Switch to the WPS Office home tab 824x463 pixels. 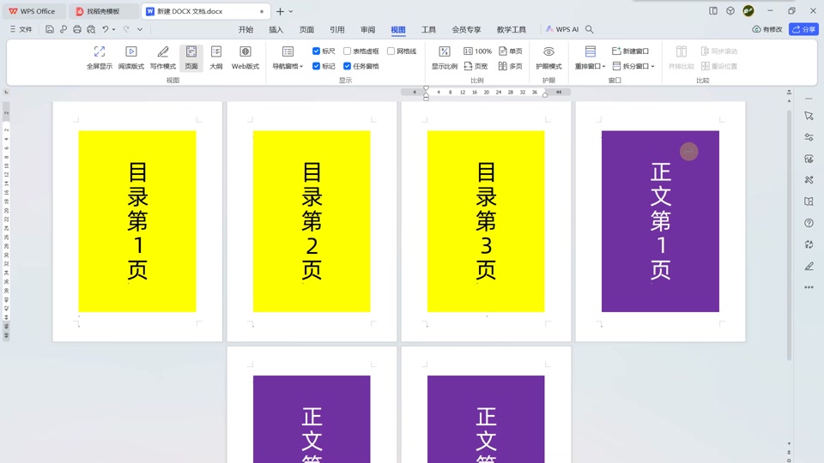pos(33,11)
